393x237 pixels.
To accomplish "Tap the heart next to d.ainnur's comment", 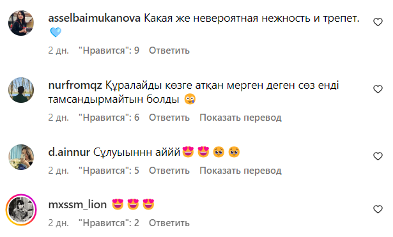I will pos(378,156).
